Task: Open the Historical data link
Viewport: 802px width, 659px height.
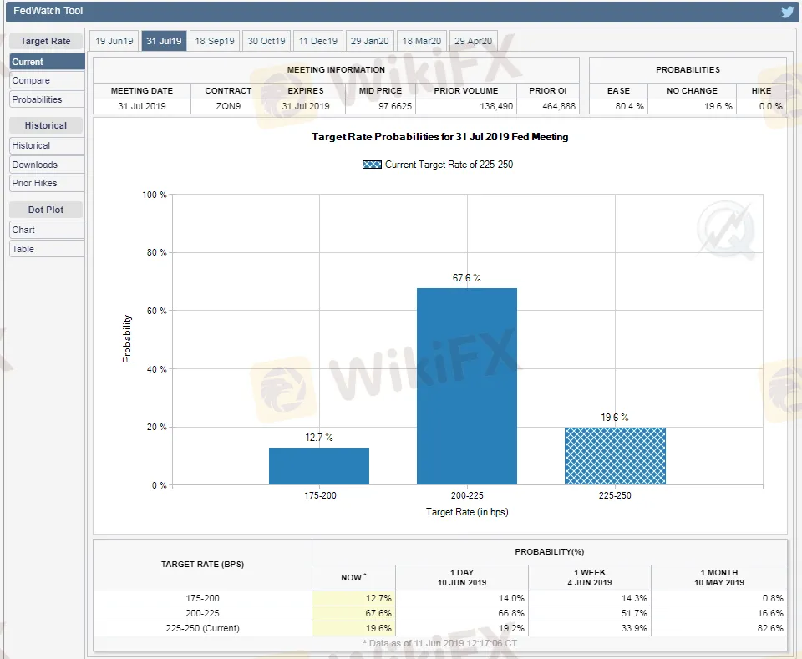Action: [x=47, y=145]
